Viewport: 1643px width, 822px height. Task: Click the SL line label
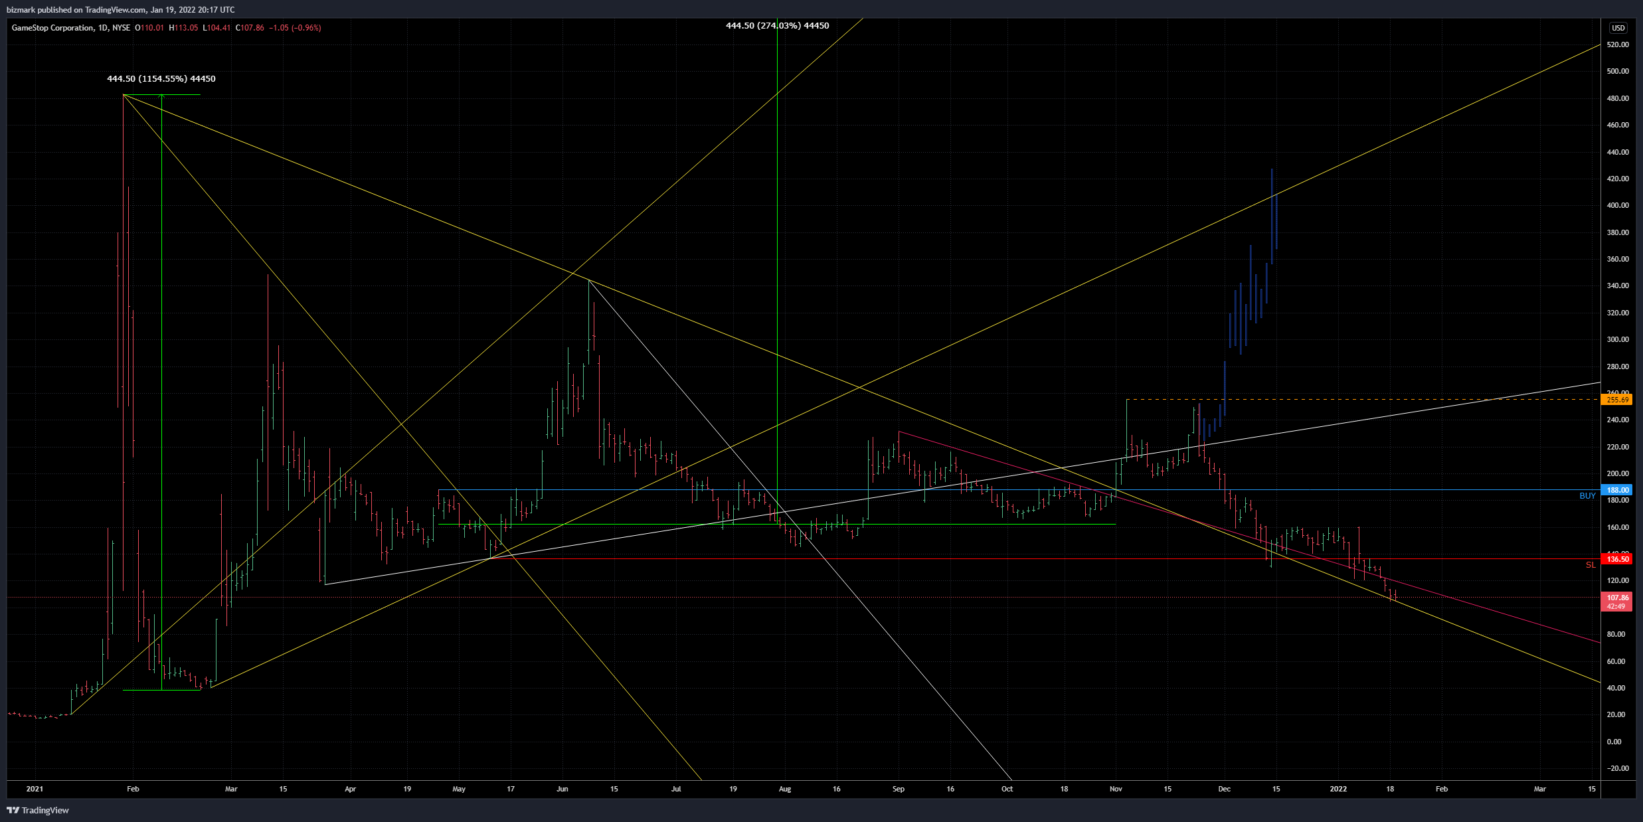[1591, 565]
